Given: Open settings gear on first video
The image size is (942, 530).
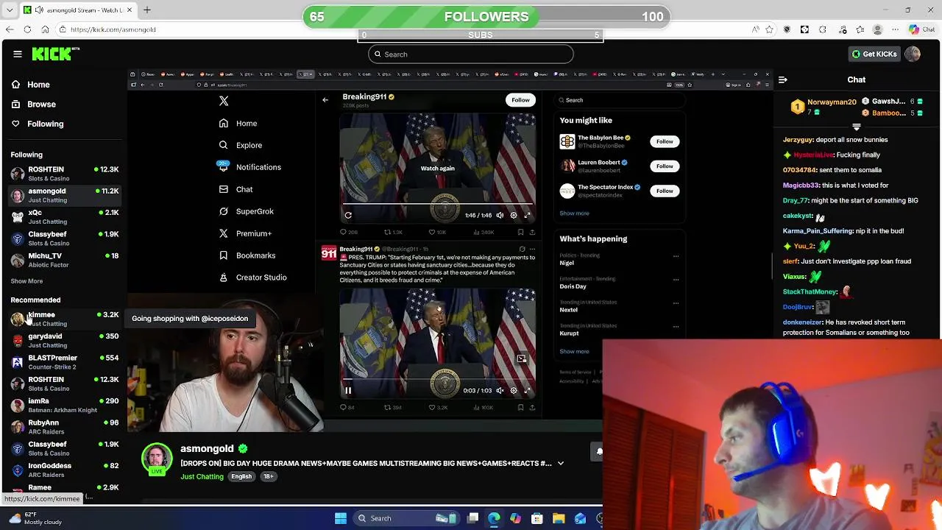Looking at the screenshot, I should 514,216.
